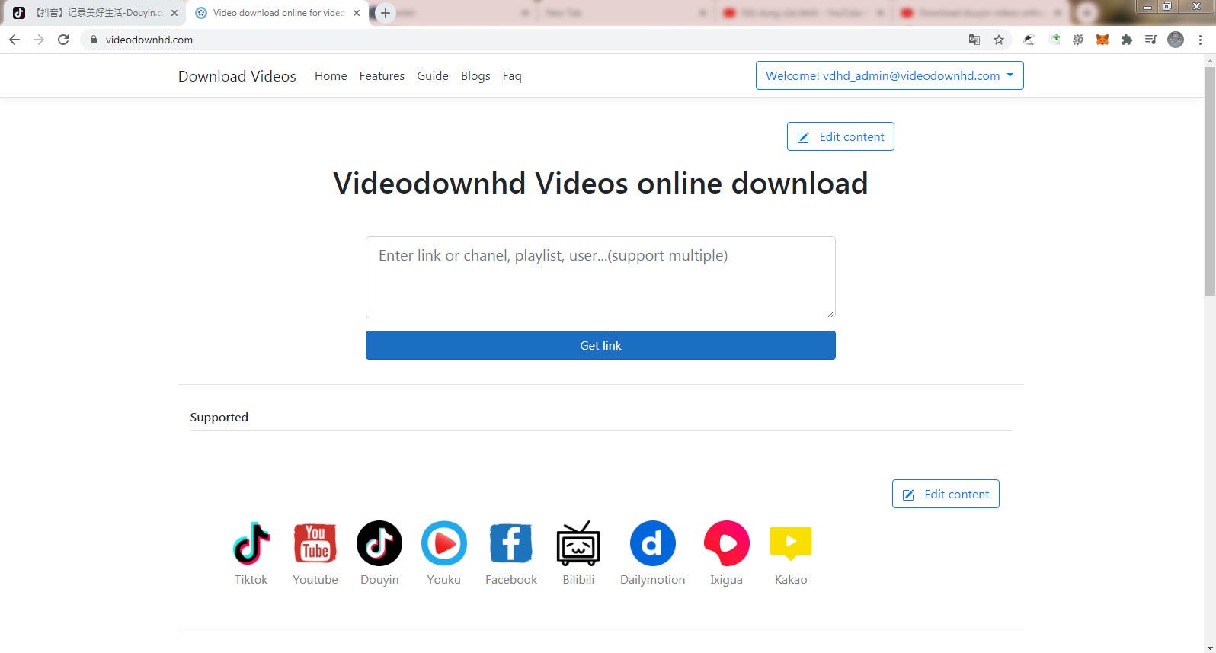Click the Tiktok text label
This screenshot has width=1216, height=653.
pyautogui.click(x=251, y=579)
